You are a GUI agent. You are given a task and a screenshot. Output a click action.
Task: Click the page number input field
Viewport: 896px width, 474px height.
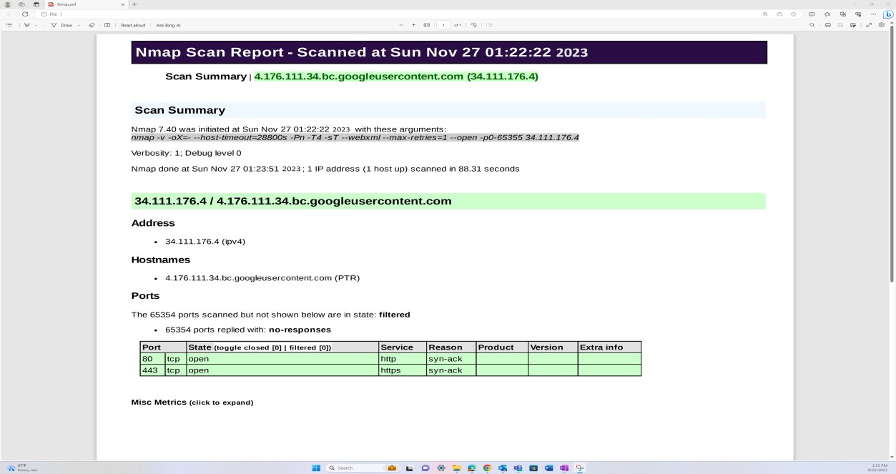click(443, 25)
